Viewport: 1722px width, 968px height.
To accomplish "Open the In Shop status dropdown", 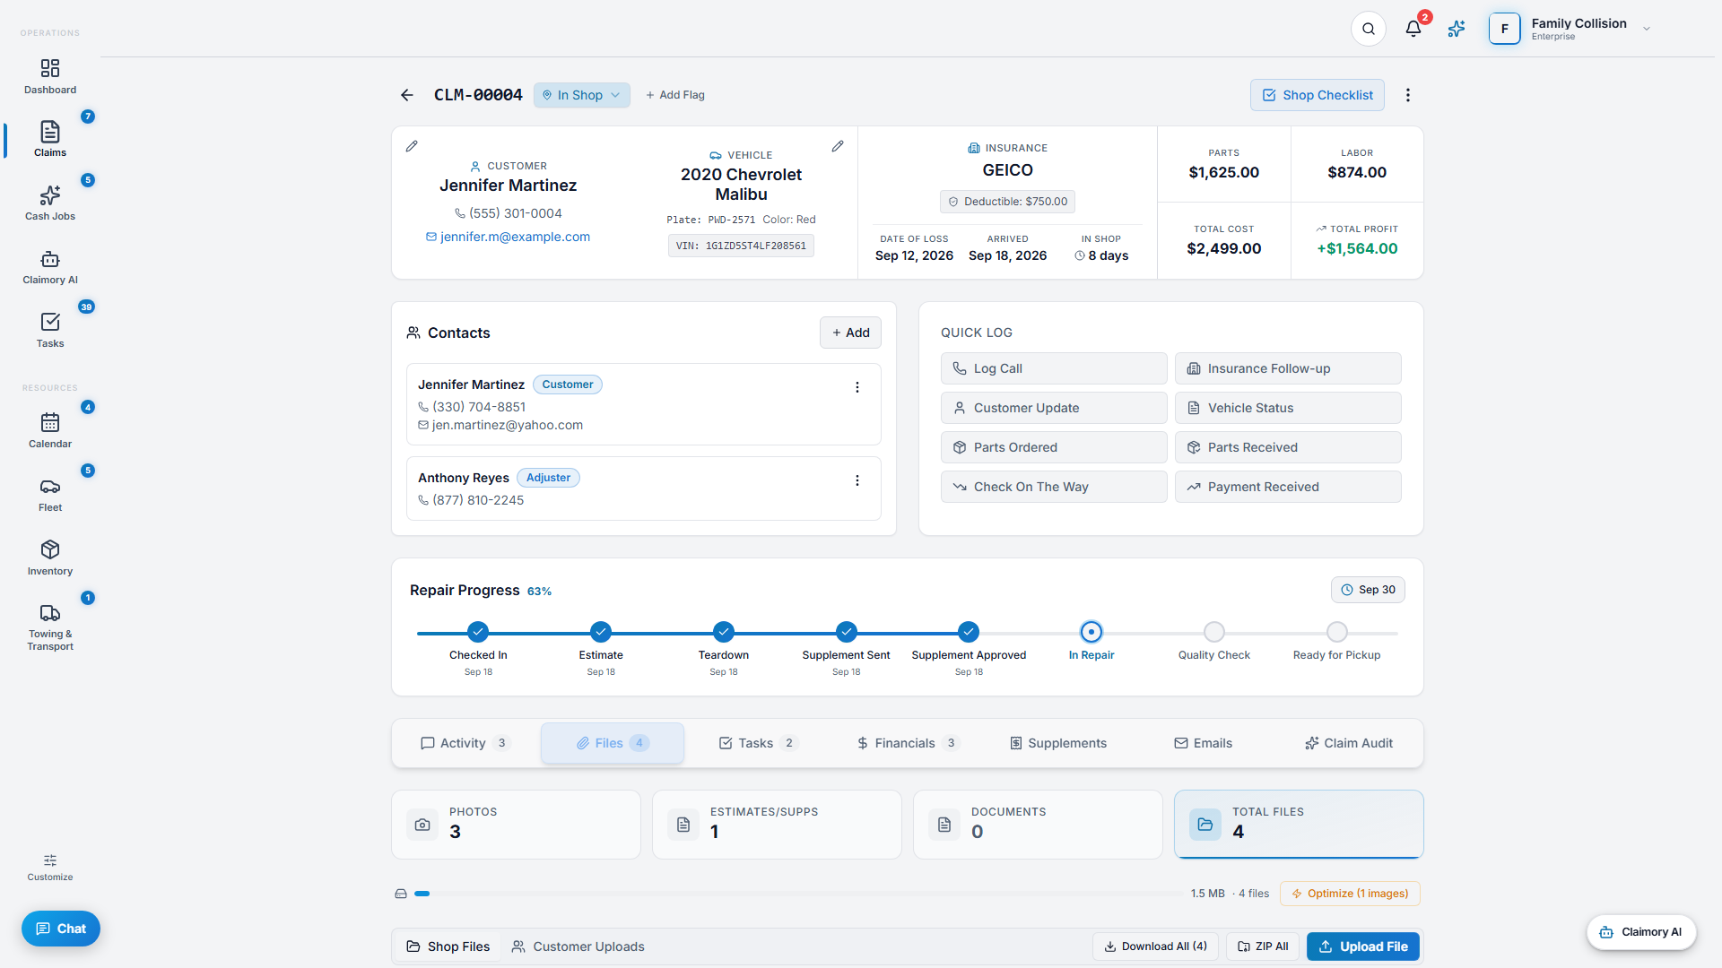I will [x=582, y=95].
